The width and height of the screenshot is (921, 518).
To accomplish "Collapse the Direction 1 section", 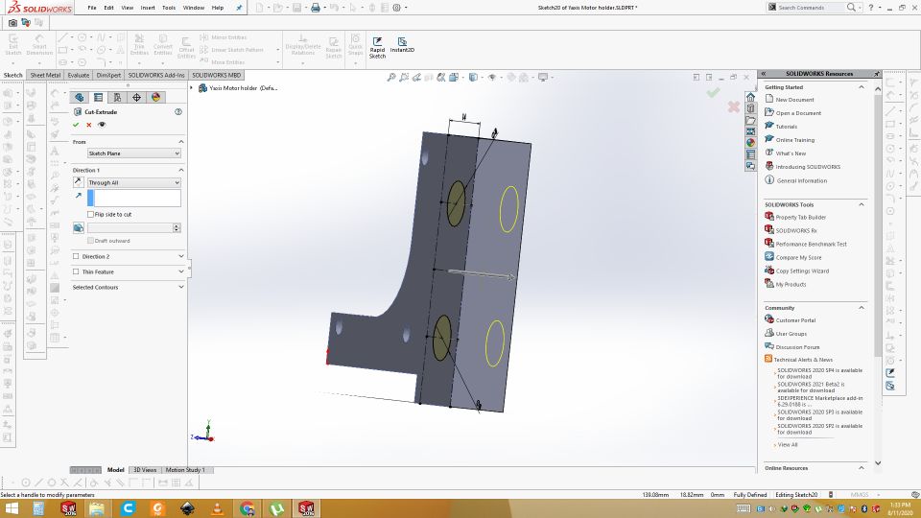I will click(x=181, y=170).
